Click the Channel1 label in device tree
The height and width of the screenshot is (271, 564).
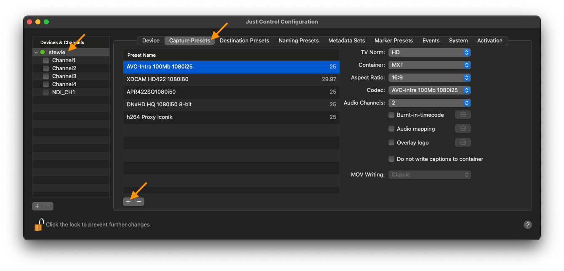click(64, 61)
